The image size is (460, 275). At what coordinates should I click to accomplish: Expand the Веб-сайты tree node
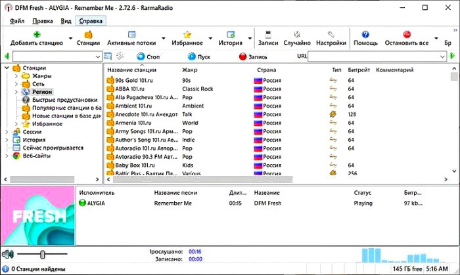coord(7,156)
